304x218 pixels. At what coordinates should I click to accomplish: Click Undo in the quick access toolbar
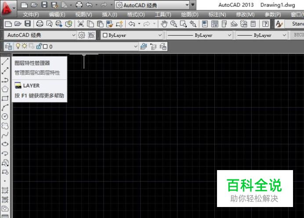coord(89,5)
